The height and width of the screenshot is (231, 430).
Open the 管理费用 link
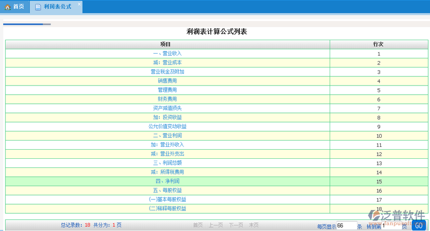pos(167,90)
